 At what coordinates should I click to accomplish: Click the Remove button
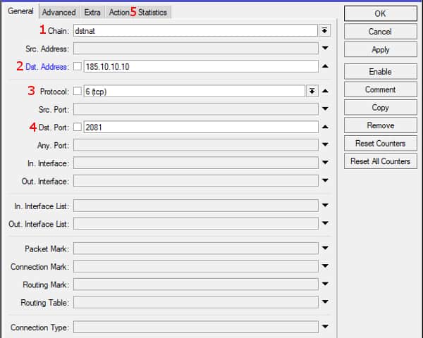coord(381,125)
